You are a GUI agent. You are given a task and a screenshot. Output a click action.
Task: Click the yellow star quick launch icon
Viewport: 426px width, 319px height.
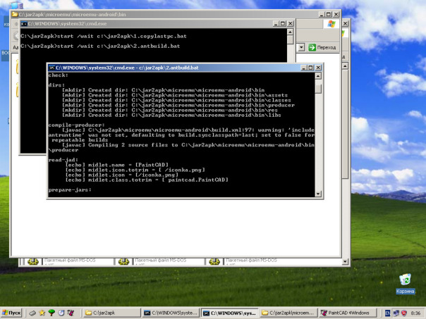(x=42, y=313)
